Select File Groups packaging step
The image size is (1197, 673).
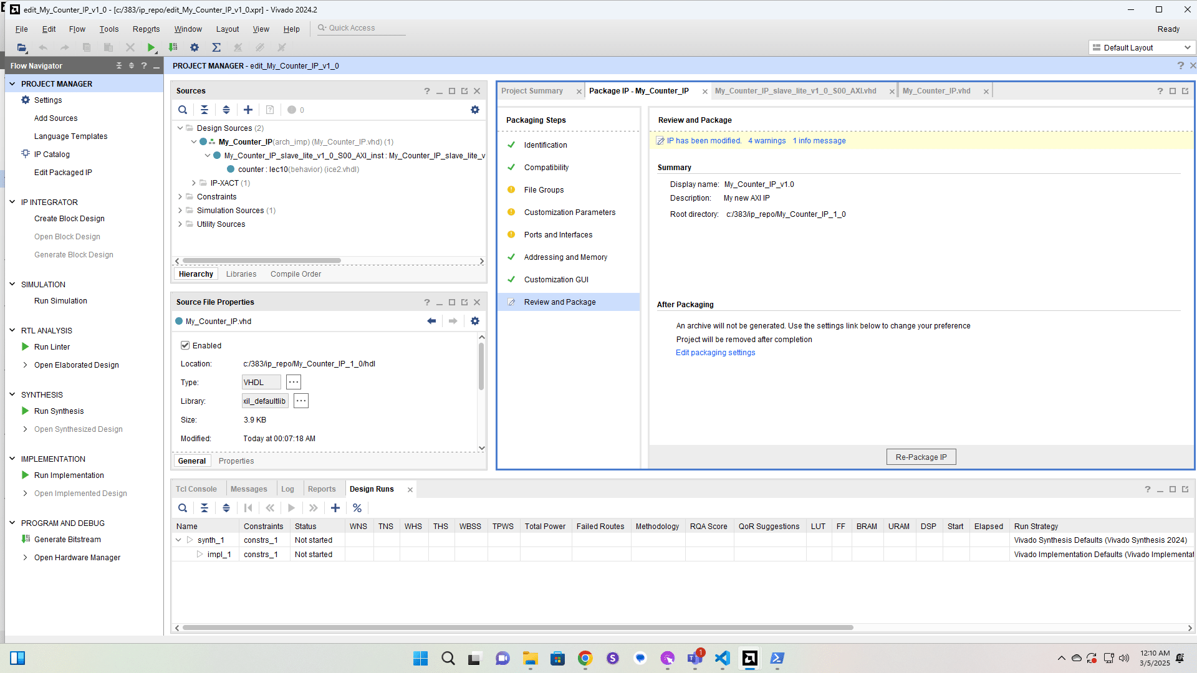(544, 190)
